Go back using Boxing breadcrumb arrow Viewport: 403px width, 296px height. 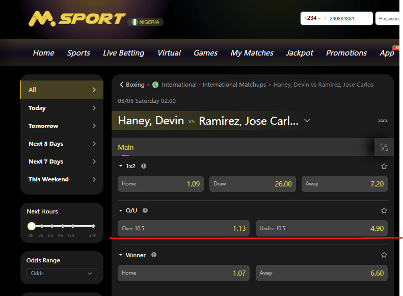click(122, 85)
